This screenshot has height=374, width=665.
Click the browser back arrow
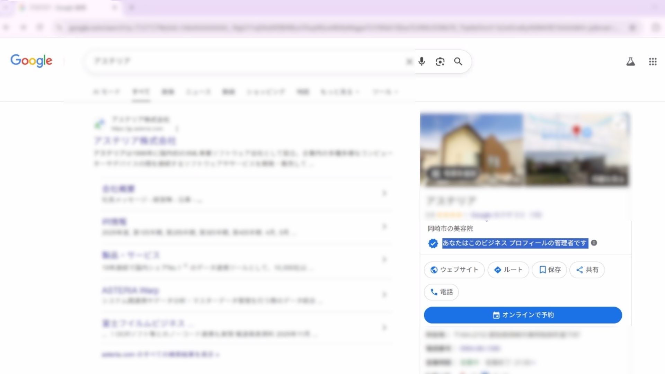click(6, 27)
